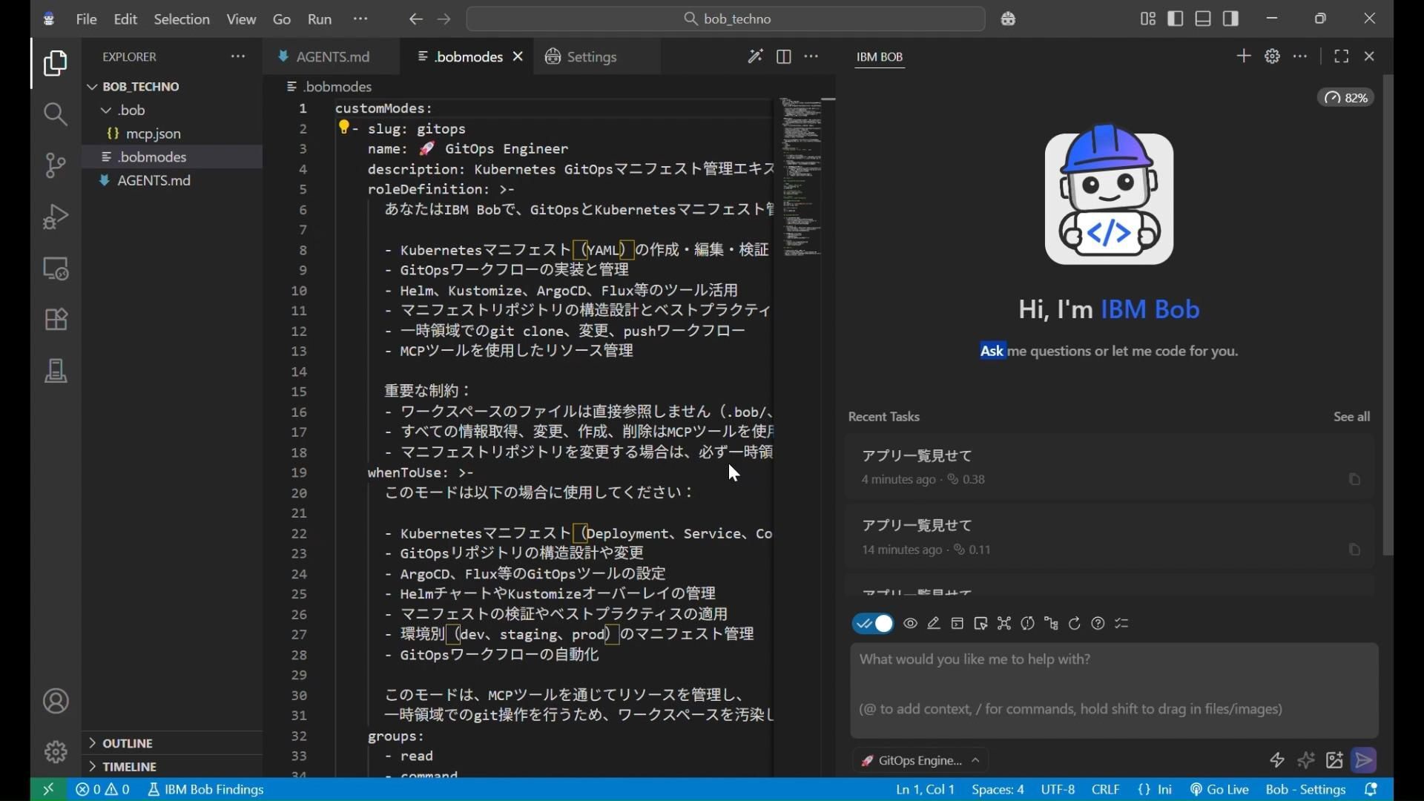Open the Remote Explorer view
Viewport: 1424px width, 801px height.
point(56,268)
